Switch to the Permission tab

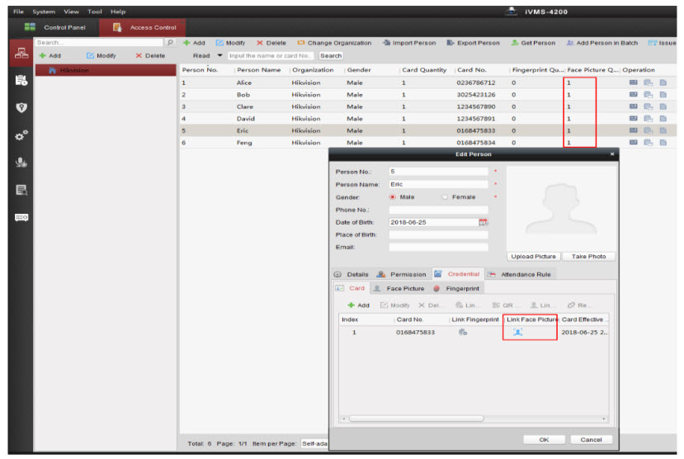[x=402, y=274]
